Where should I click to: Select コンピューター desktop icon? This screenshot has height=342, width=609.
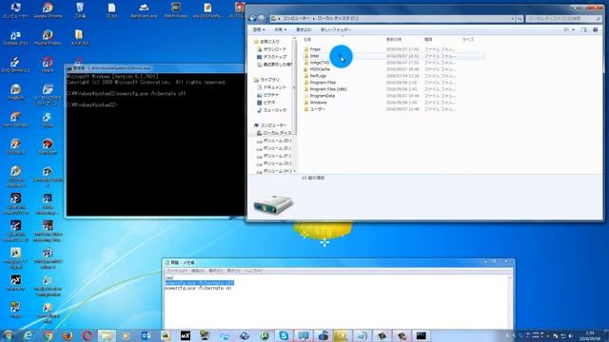point(15,10)
